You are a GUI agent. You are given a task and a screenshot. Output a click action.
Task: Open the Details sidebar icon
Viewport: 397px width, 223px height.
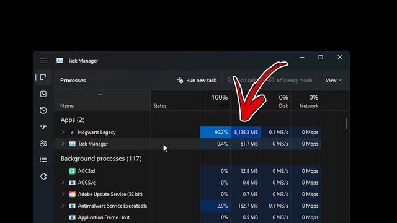coord(43,160)
